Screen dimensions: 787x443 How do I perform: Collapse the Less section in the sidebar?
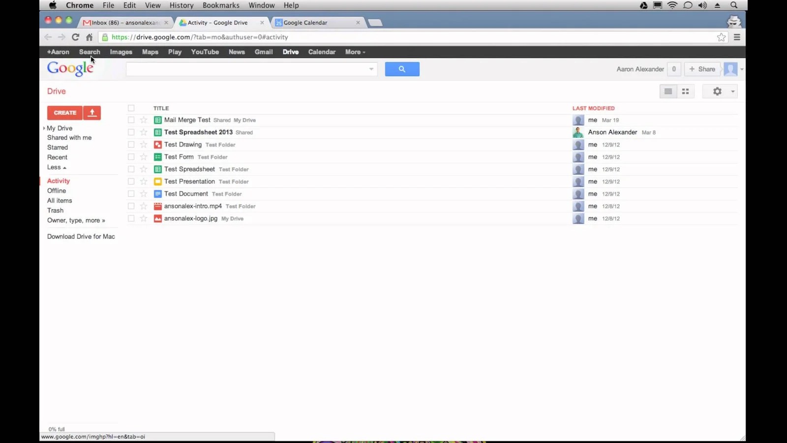point(56,167)
